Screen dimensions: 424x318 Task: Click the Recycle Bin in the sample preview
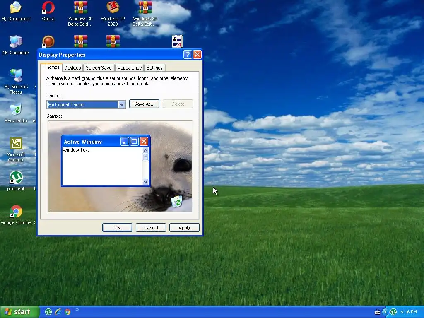(x=177, y=202)
